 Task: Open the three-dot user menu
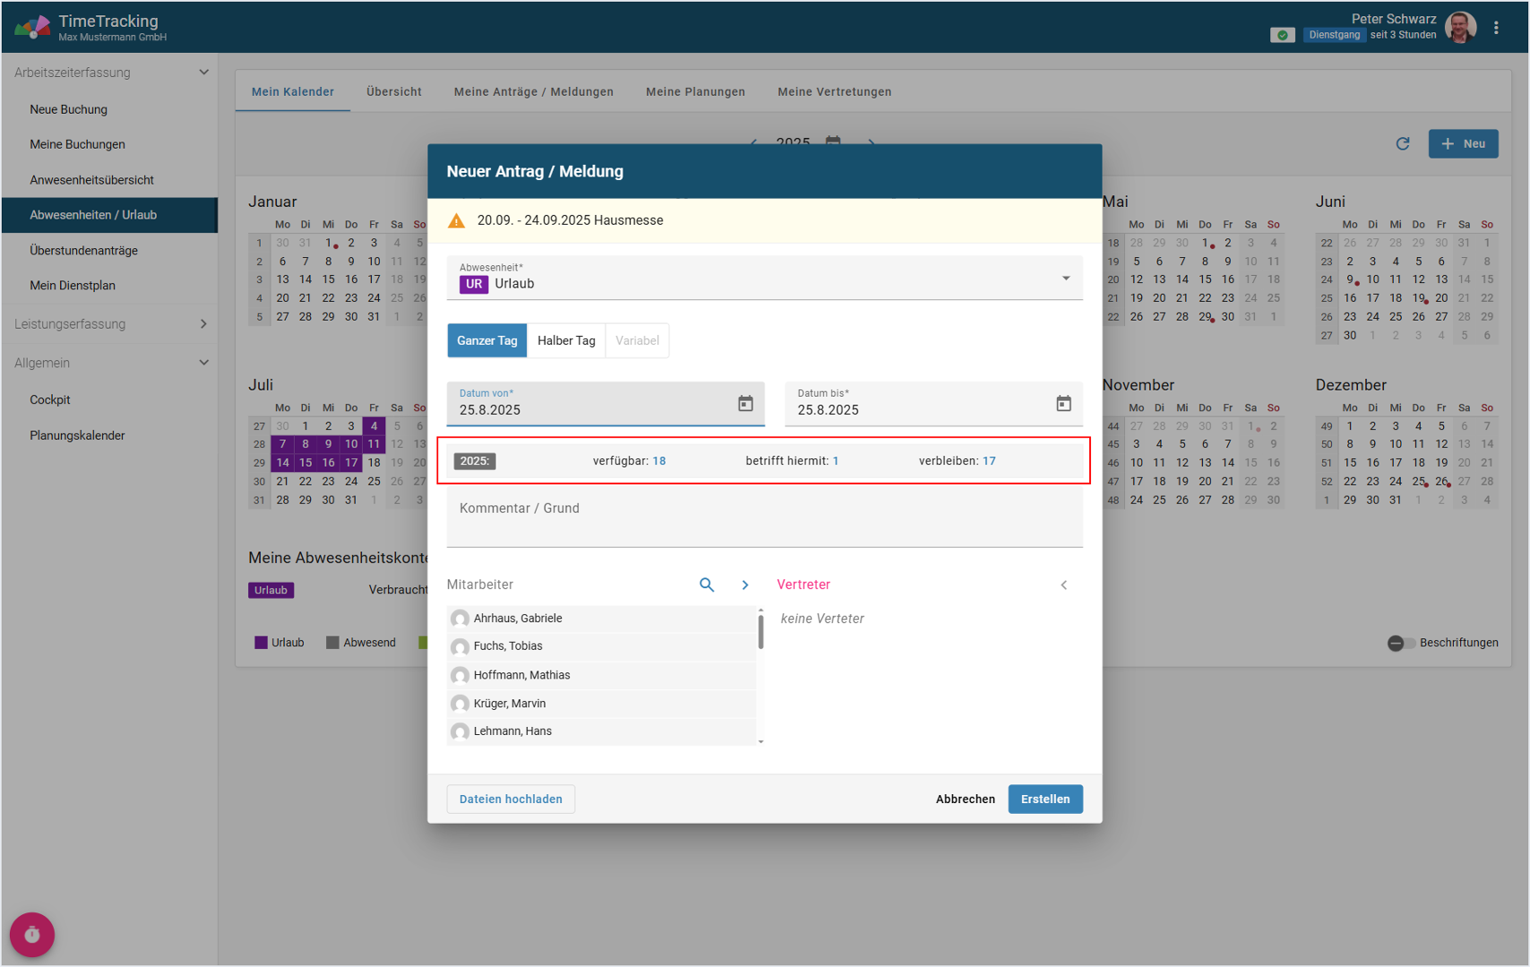[1495, 28]
